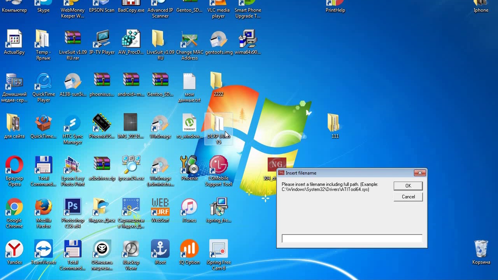Screen dimensions: 498x280
Task: Select the 111 folder
Action: [x=335, y=126]
